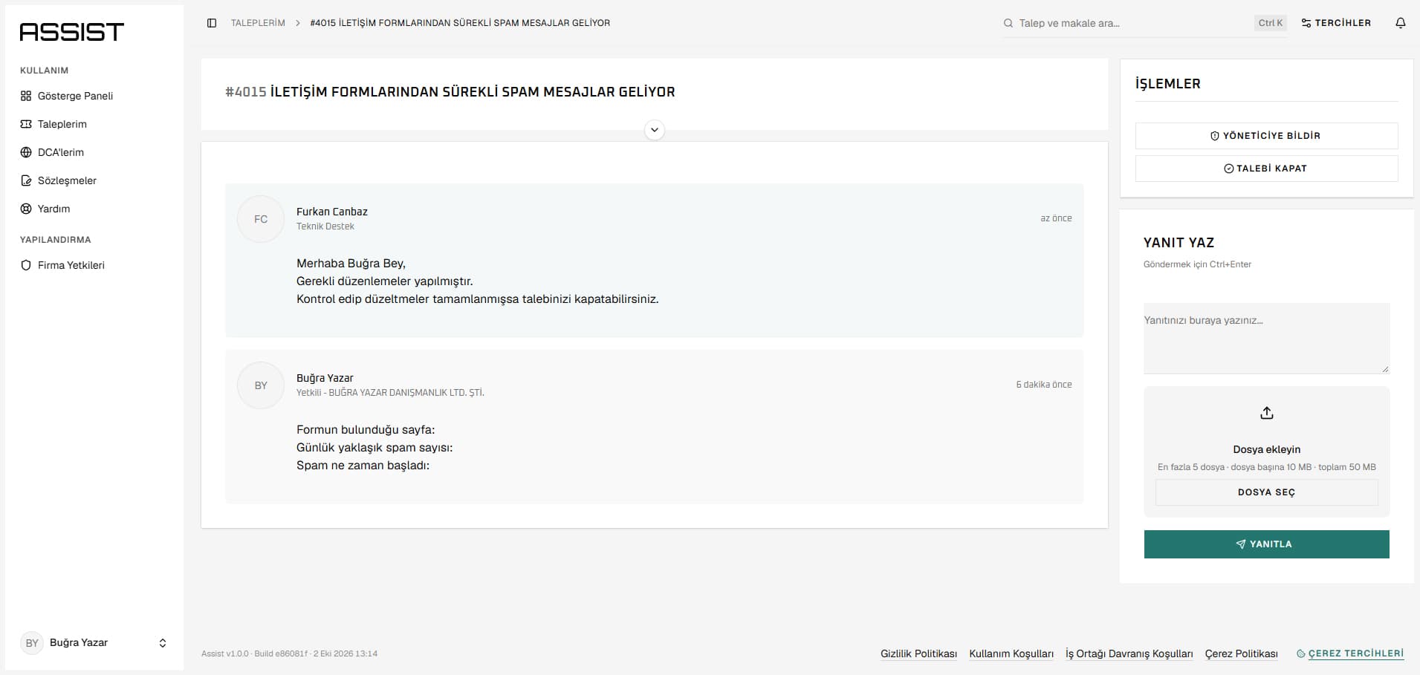
Task: Click the Yardım lifebuoy icon
Action: (x=26, y=209)
